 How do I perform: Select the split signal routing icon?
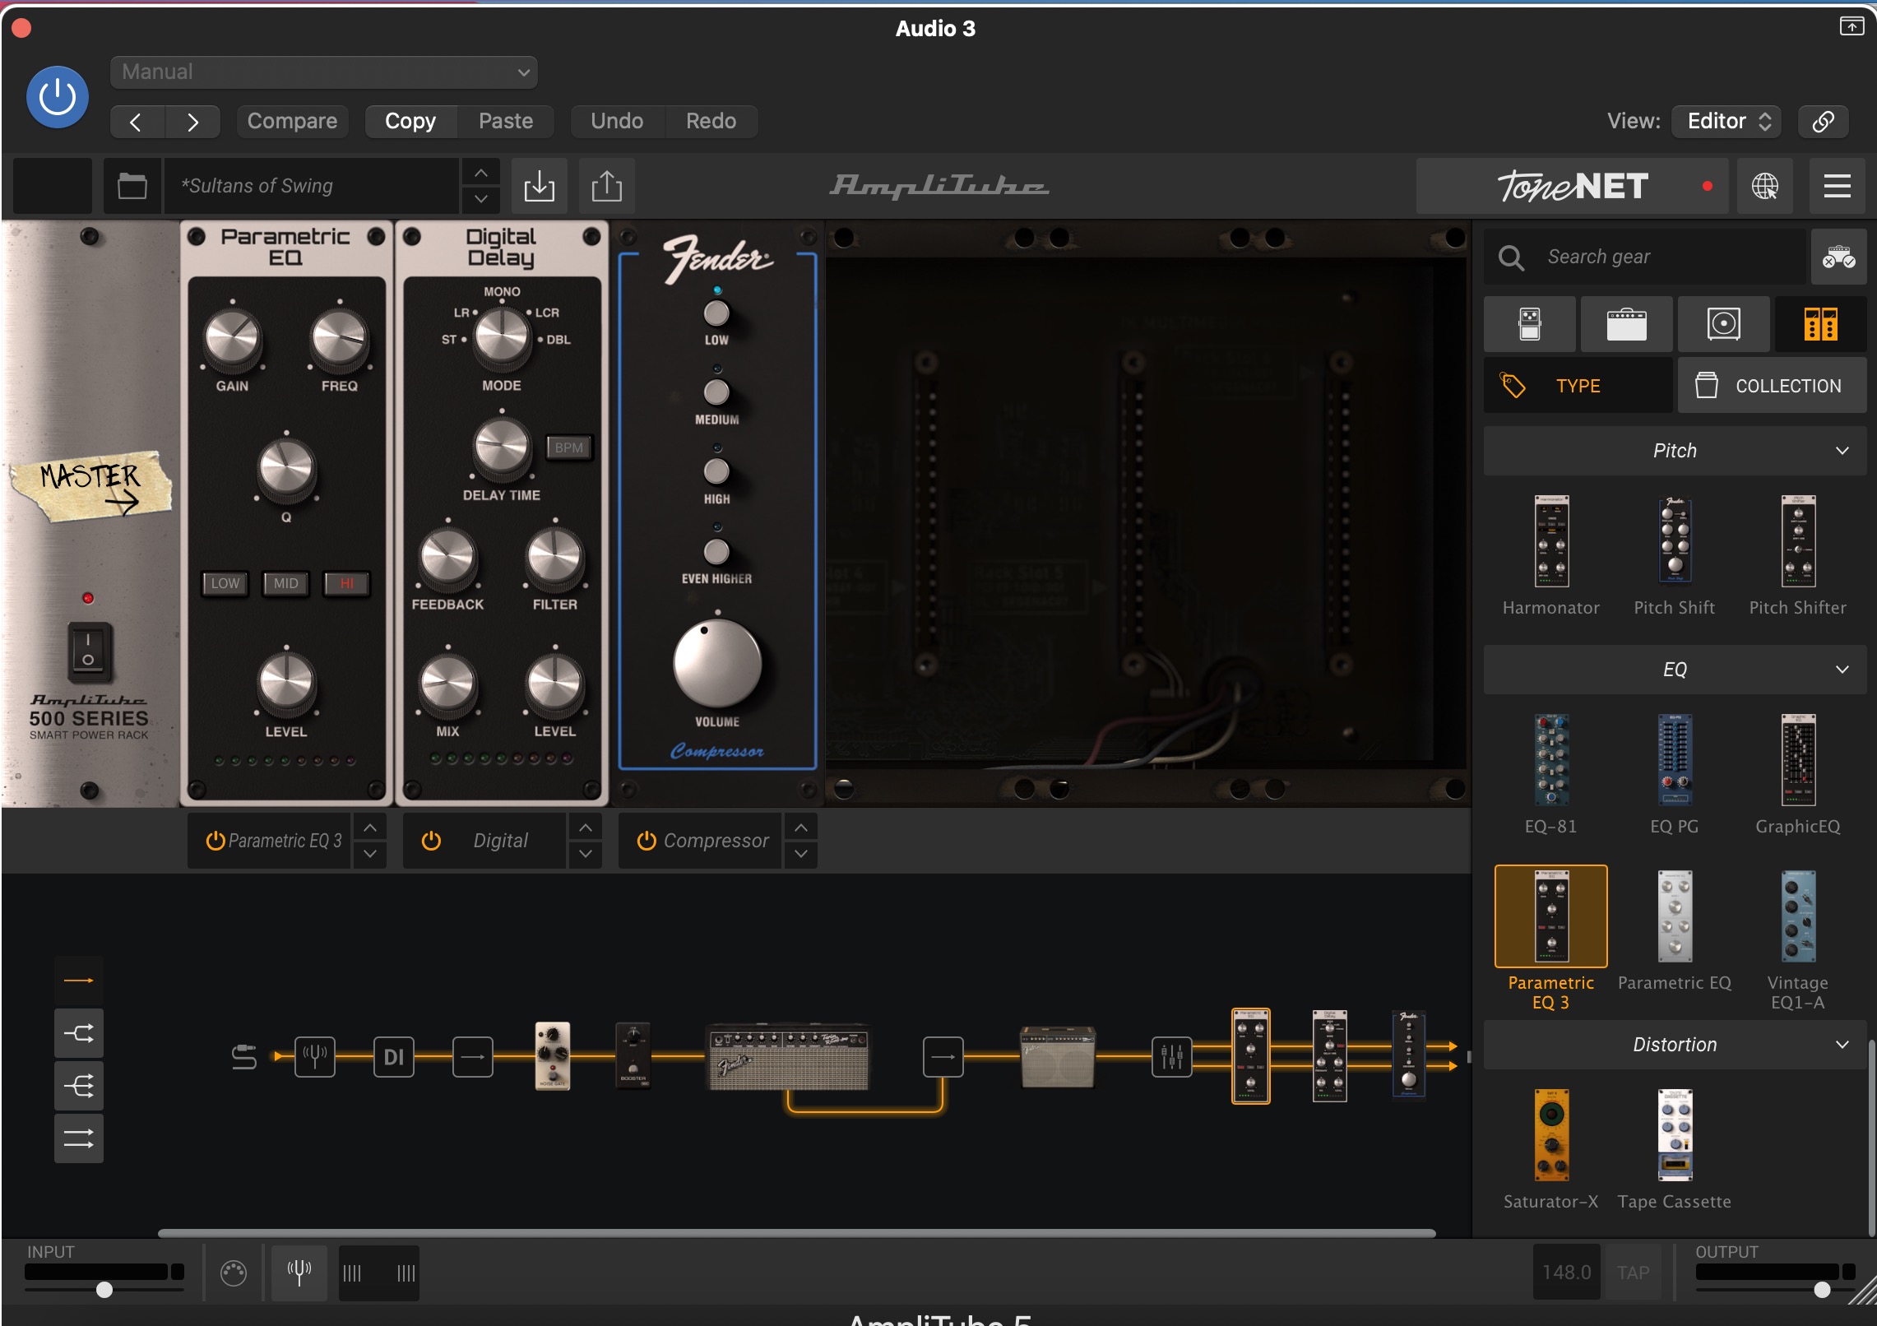(x=79, y=1033)
